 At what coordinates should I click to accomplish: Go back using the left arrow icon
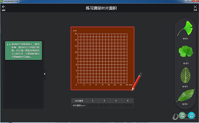pos(4,7)
